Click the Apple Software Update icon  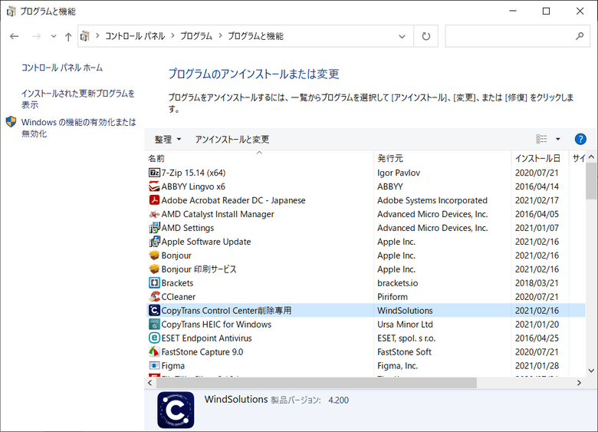click(x=154, y=242)
